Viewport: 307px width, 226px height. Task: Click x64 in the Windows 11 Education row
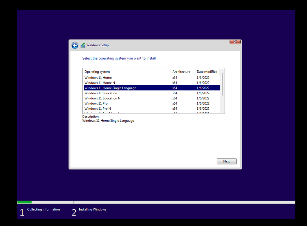[x=175, y=93]
